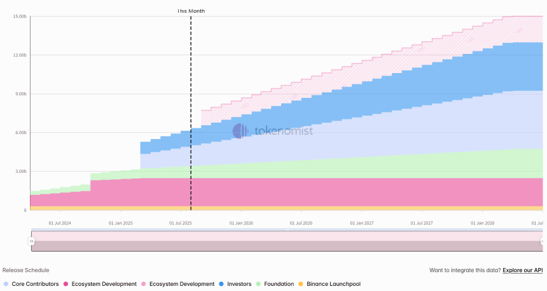Click the Tokenomist watermark logo icon
The width and height of the screenshot is (547, 291).
click(240, 131)
